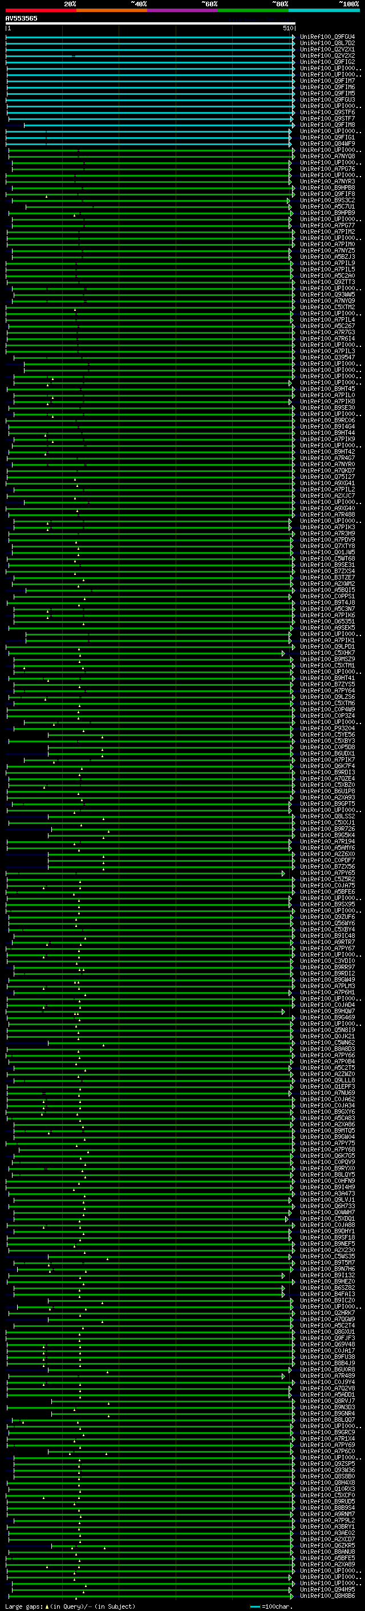Click the UniRef100_C5XHK7 row label
The image size is (365, 1611).
coord(327,653)
